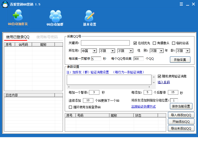
Task: Click the 每添加 count field showing 5
Action: coord(148,92)
